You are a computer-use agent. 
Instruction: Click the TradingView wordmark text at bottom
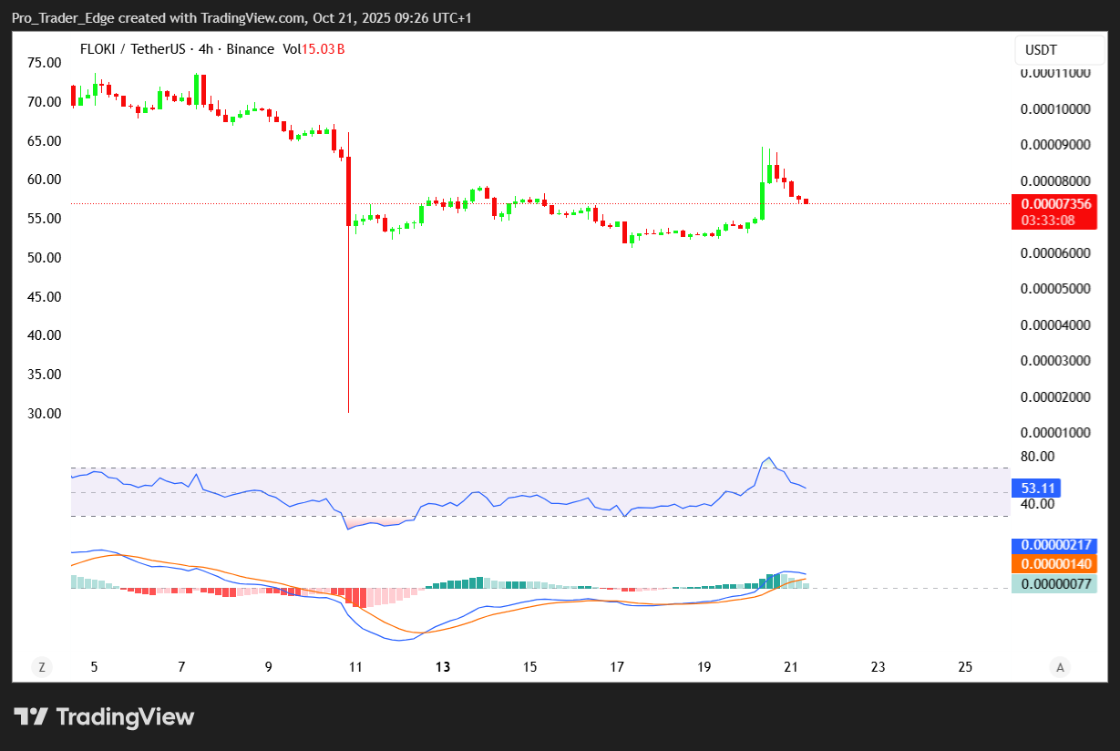tap(126, 717)
